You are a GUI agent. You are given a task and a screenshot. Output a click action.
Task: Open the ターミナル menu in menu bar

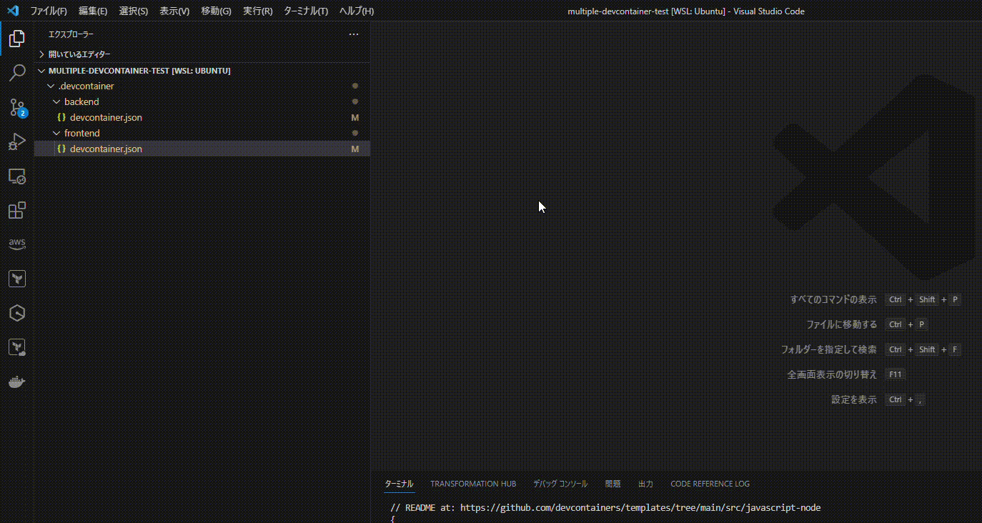[x=306, y=11]
